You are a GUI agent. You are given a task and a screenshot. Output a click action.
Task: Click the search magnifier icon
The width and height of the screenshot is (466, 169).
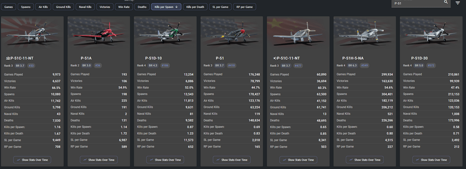[x=446, y=2]
